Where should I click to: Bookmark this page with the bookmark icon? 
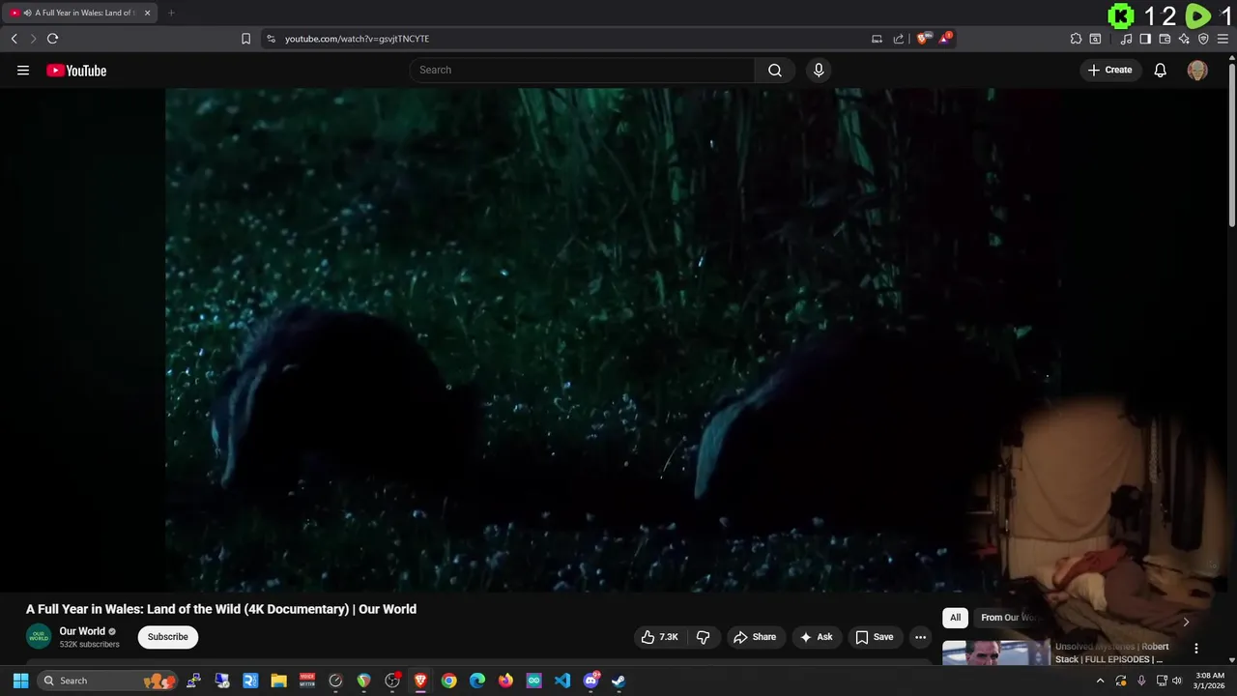pos(245,39)
